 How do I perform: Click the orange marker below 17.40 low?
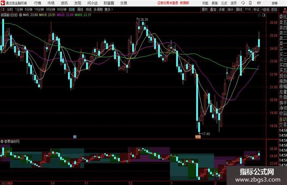click(x=198, y=137)
